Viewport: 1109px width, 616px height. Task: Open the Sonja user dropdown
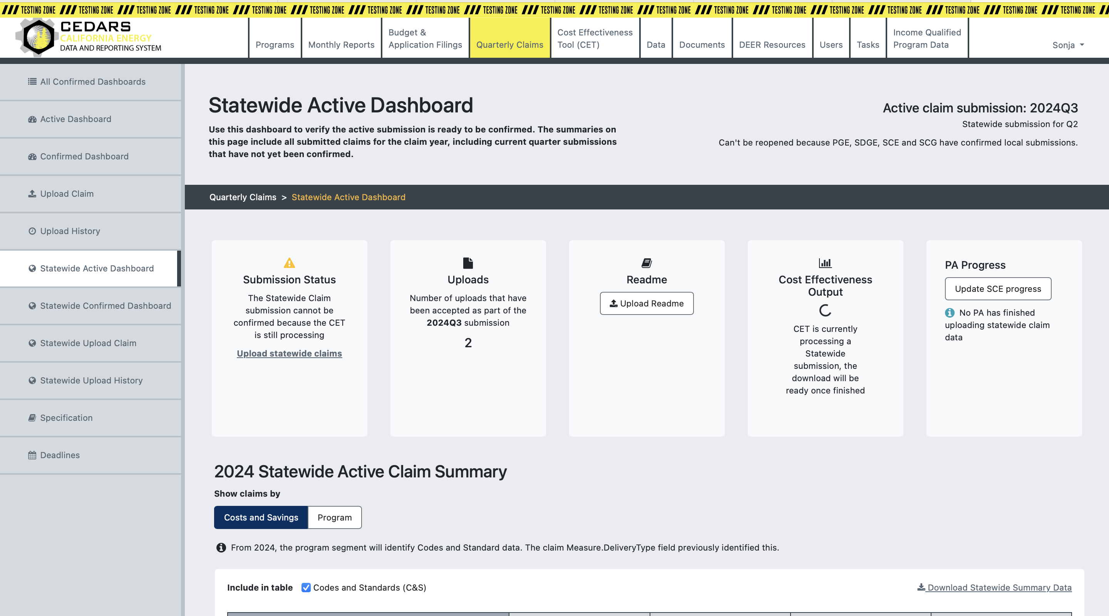coord(1068,45)
